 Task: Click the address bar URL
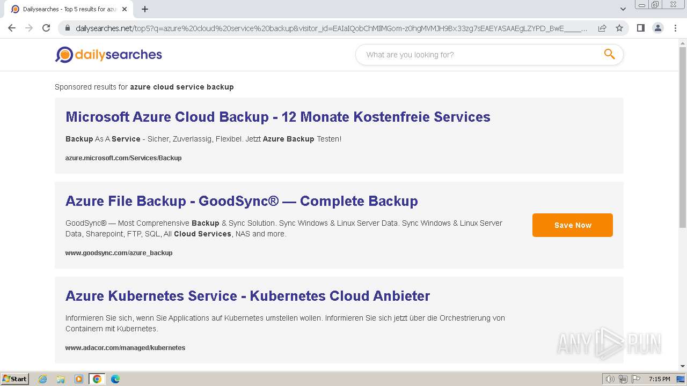331,28
